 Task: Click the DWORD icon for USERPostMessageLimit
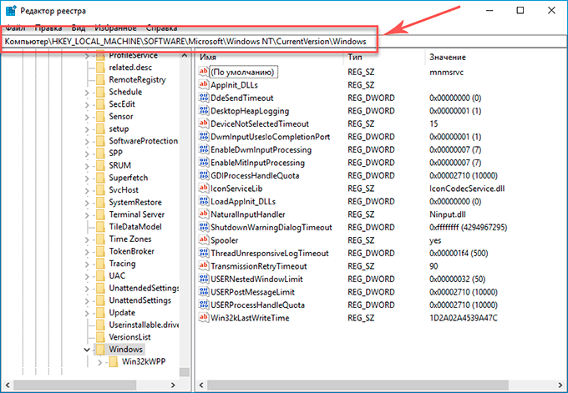(204, 292)
